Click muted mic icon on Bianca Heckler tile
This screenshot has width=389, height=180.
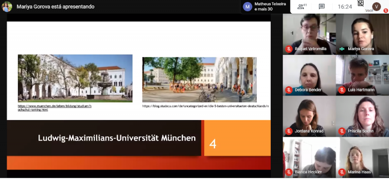[289, 172]
